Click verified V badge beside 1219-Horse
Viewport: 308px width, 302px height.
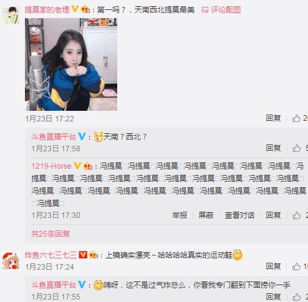[77, 166]
